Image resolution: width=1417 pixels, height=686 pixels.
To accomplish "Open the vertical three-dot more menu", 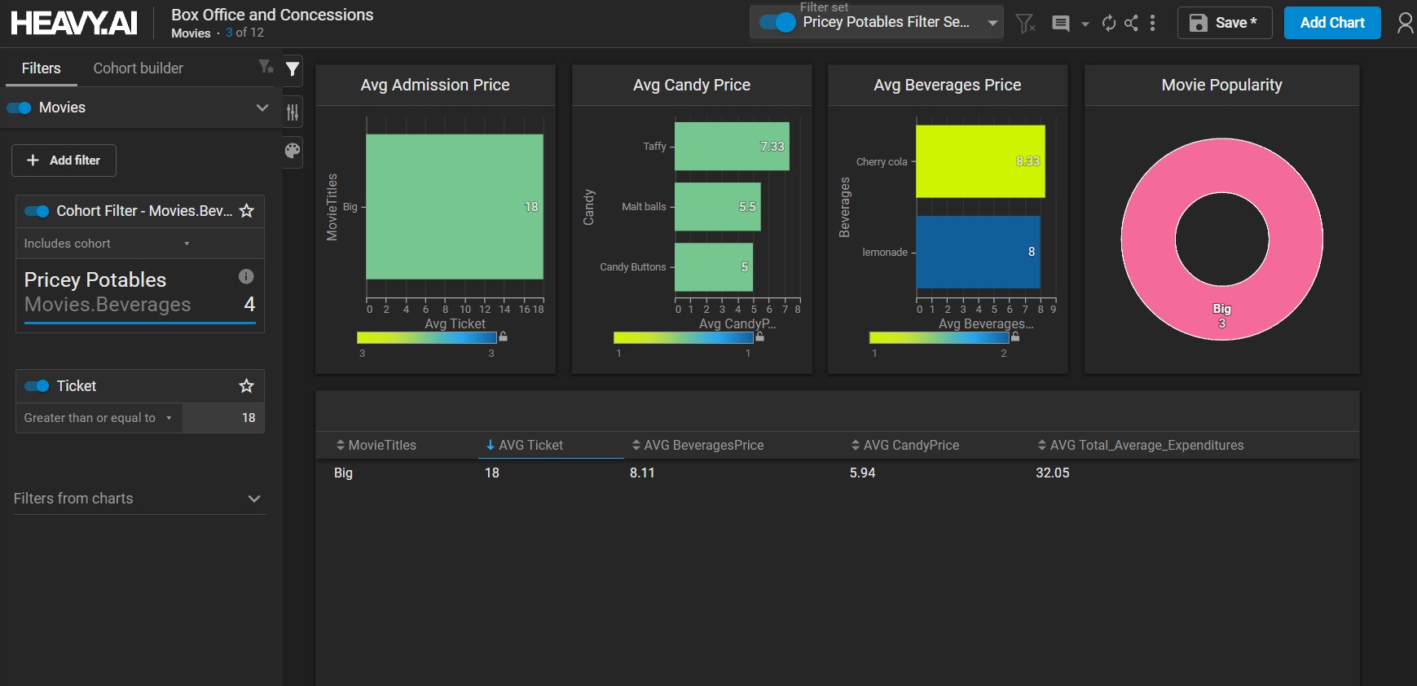I will [1152, 23].
